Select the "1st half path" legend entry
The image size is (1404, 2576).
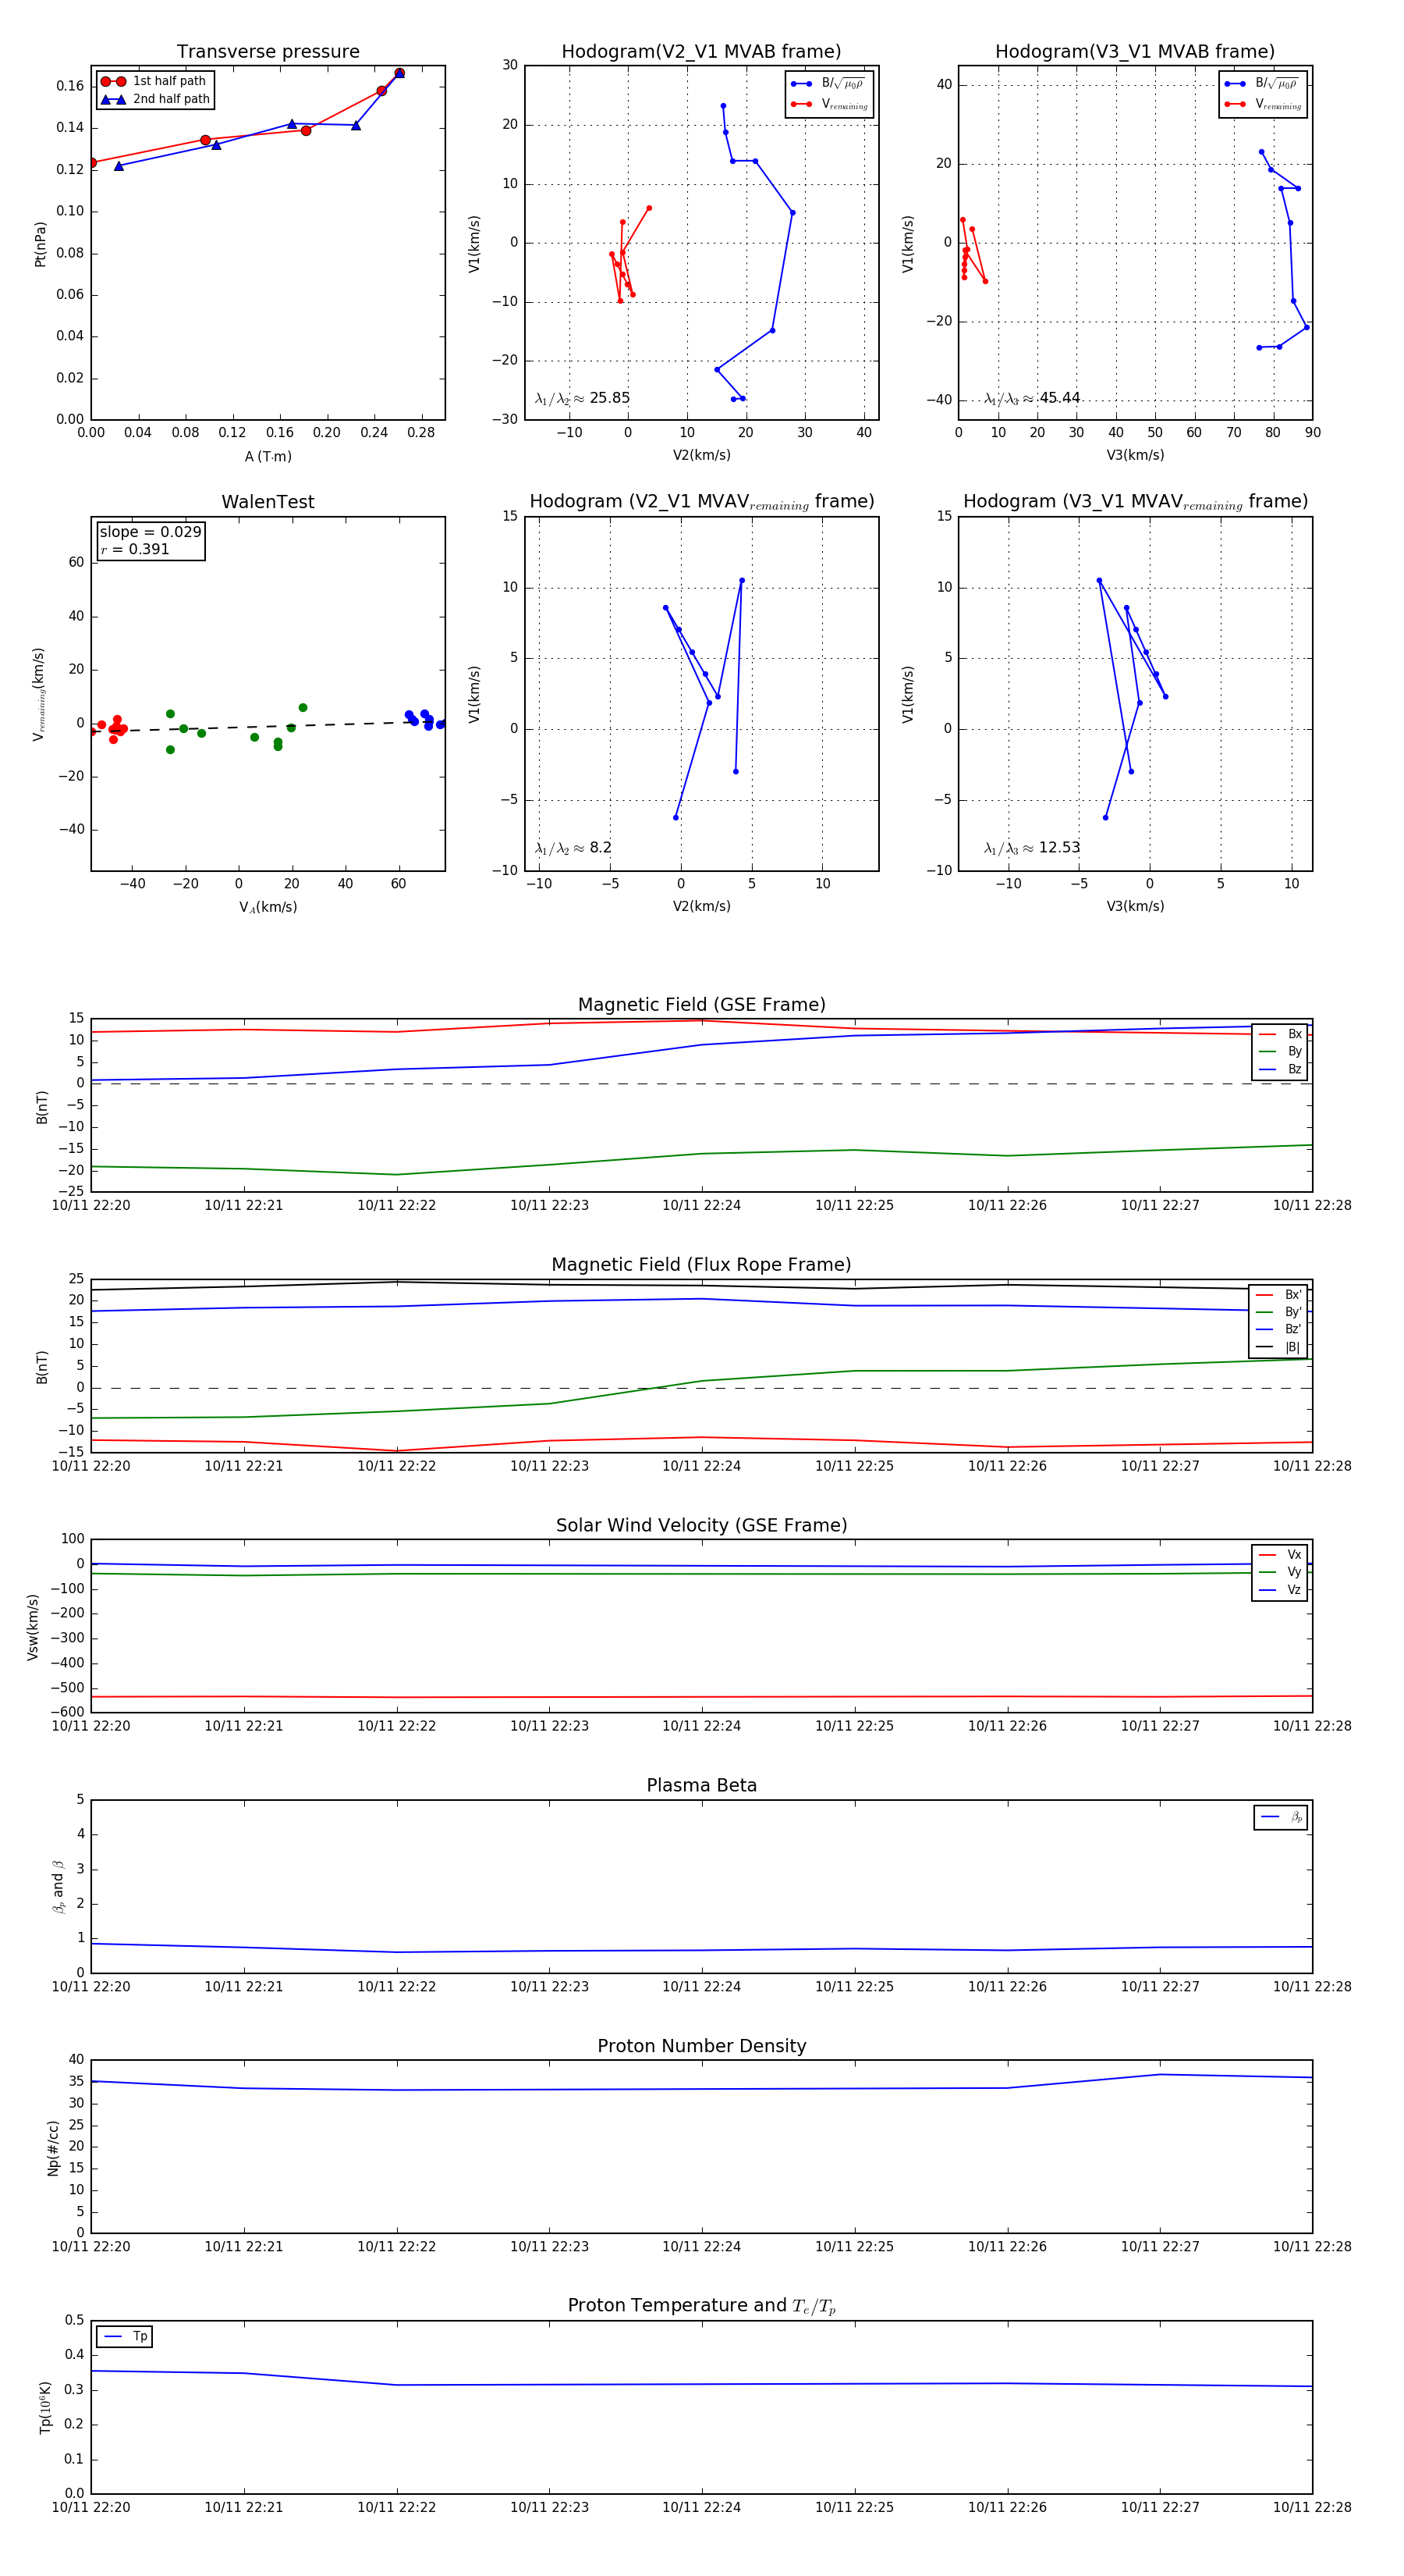156,81
